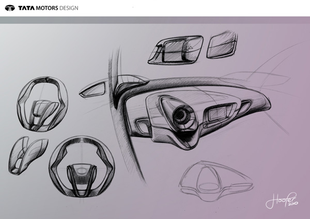This screenshot has height=219, width=310.
Task: Click the year 2010 under signature
Action: point(287,204)
